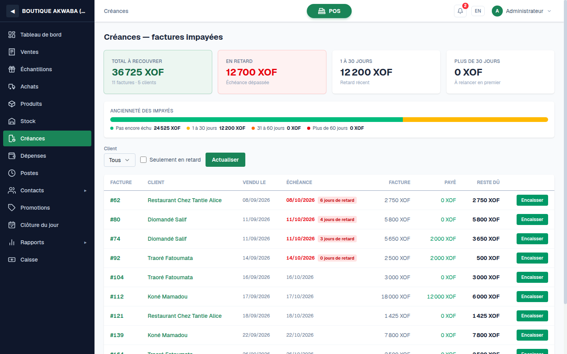This screenshot has height=354, width=567.
Task: Open invoice #80 link
Action: [115, 219]
